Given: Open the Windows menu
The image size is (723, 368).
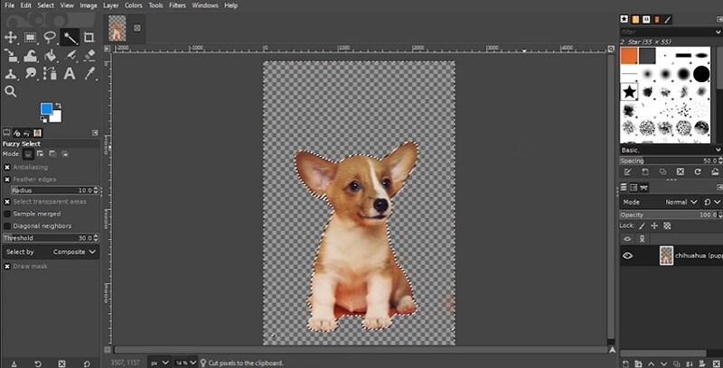Looking at the screenshot, I should [x=205, y=5].
